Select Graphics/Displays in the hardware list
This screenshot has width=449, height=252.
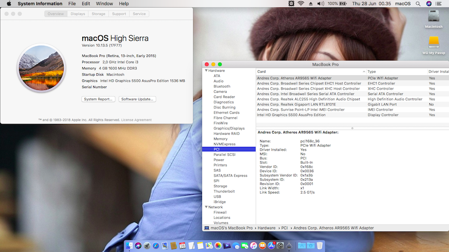[229, 128]
